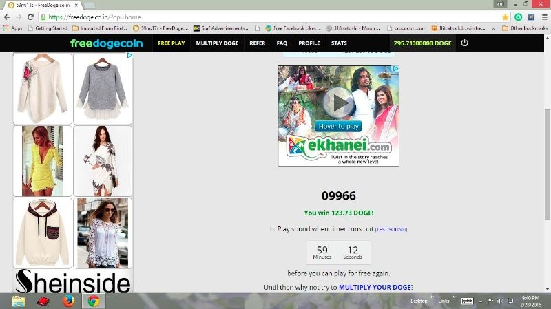This screenshot has width=551, height=309.
Task: Enable Play sound when timer runs out
Action: click(x=273, y=228)
